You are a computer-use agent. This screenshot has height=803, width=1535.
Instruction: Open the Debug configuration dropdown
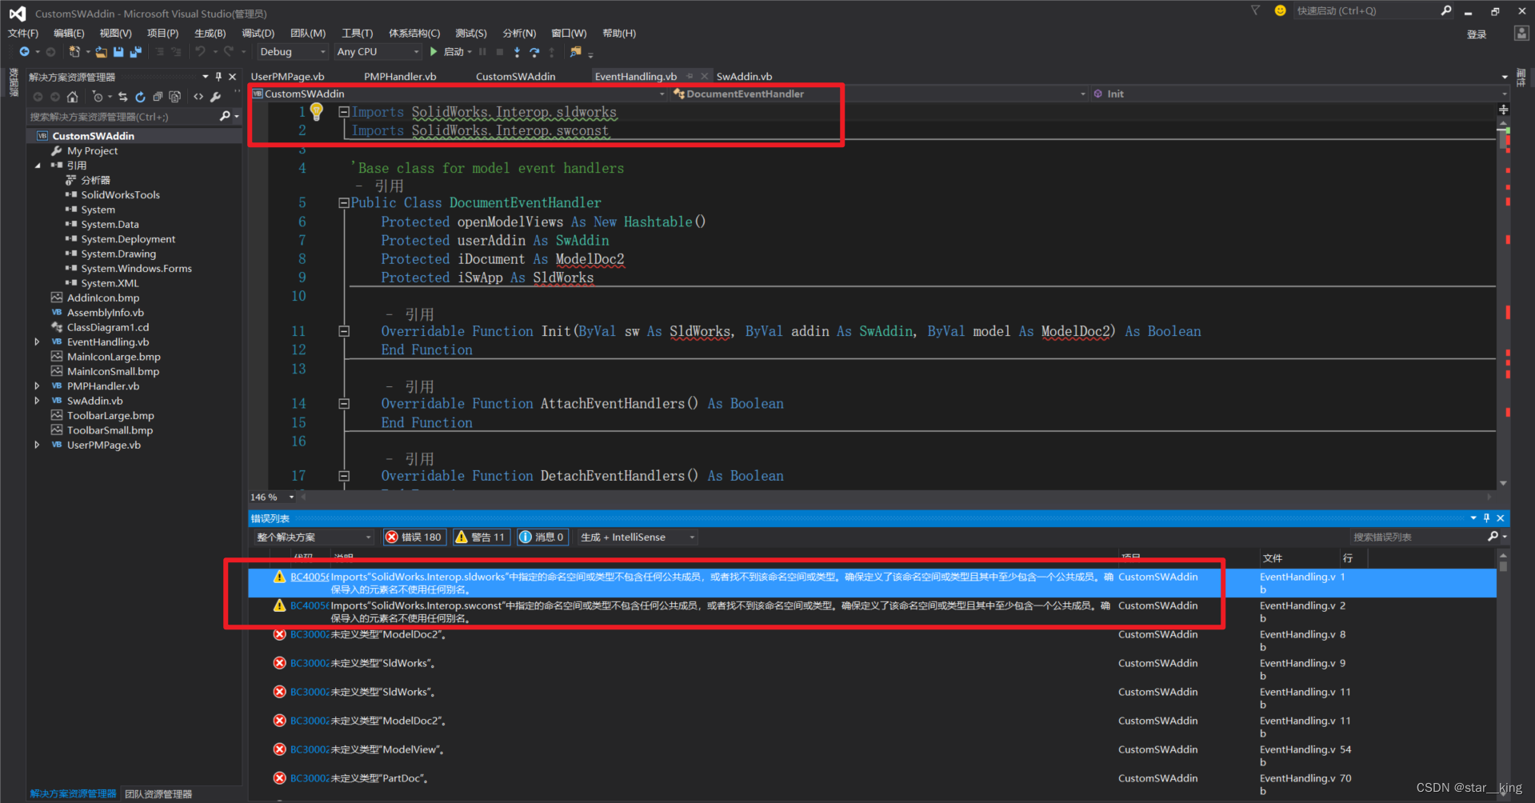coord(293,52)
